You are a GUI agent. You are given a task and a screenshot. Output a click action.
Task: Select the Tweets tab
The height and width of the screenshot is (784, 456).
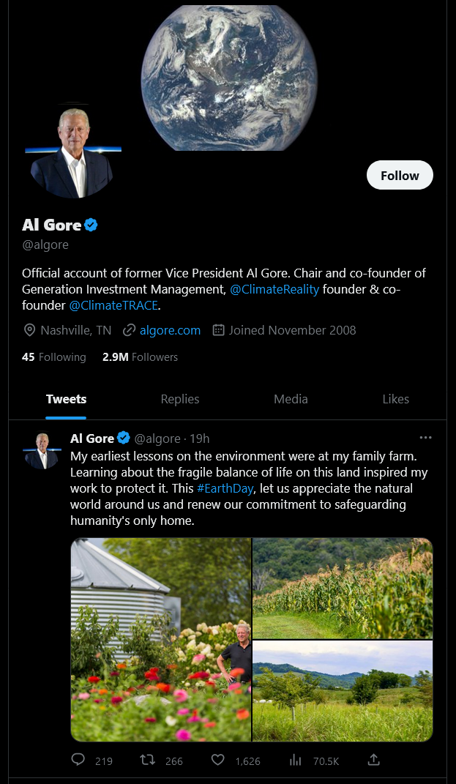pyautogui.click(x=66, y=399)
